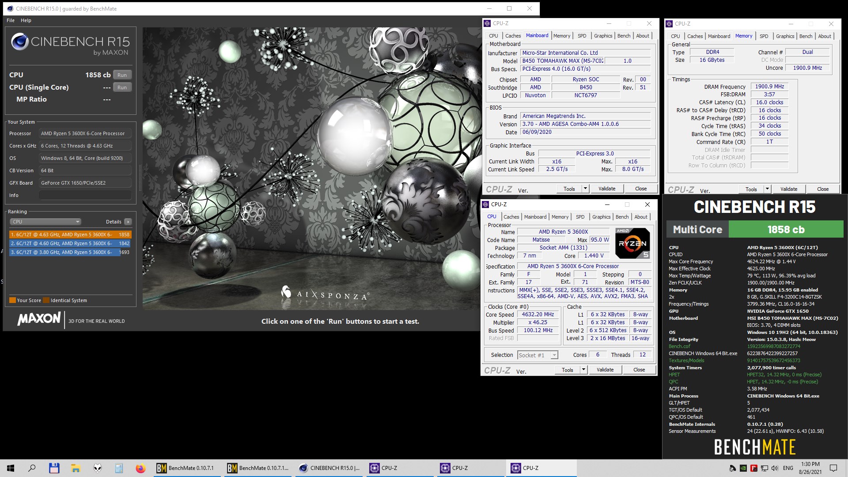The height and width of the screenshot is (477, 848).
Task: Run the CPU (Single Core) test
Action: [122, 87]
